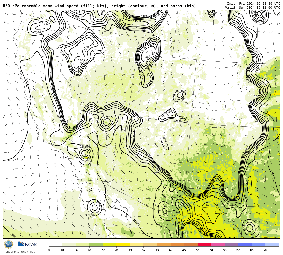Click the colorbar tick label 10

click(x=62, y=250)
